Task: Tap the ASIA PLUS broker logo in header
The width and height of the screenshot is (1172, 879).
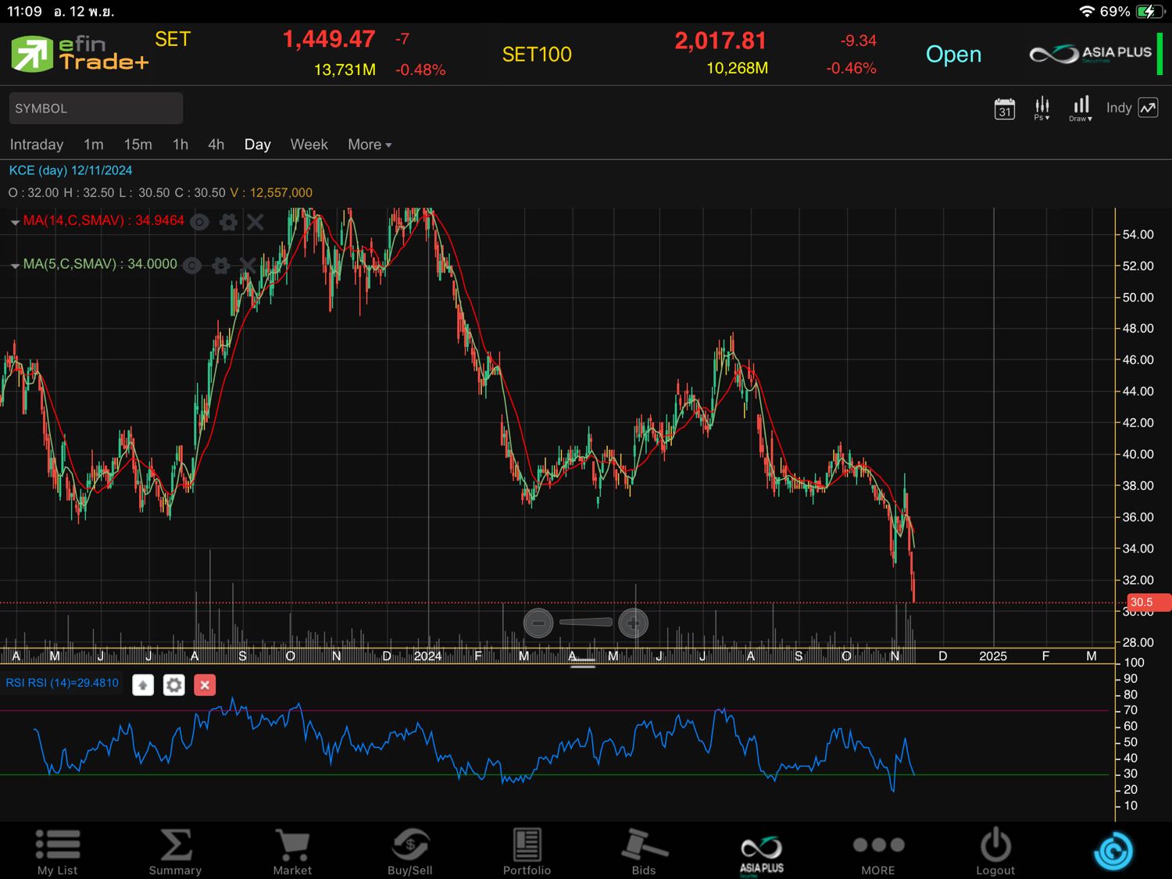Action: tap(1091, 54)
